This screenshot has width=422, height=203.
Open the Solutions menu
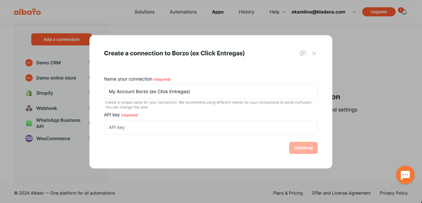(145, 12)
